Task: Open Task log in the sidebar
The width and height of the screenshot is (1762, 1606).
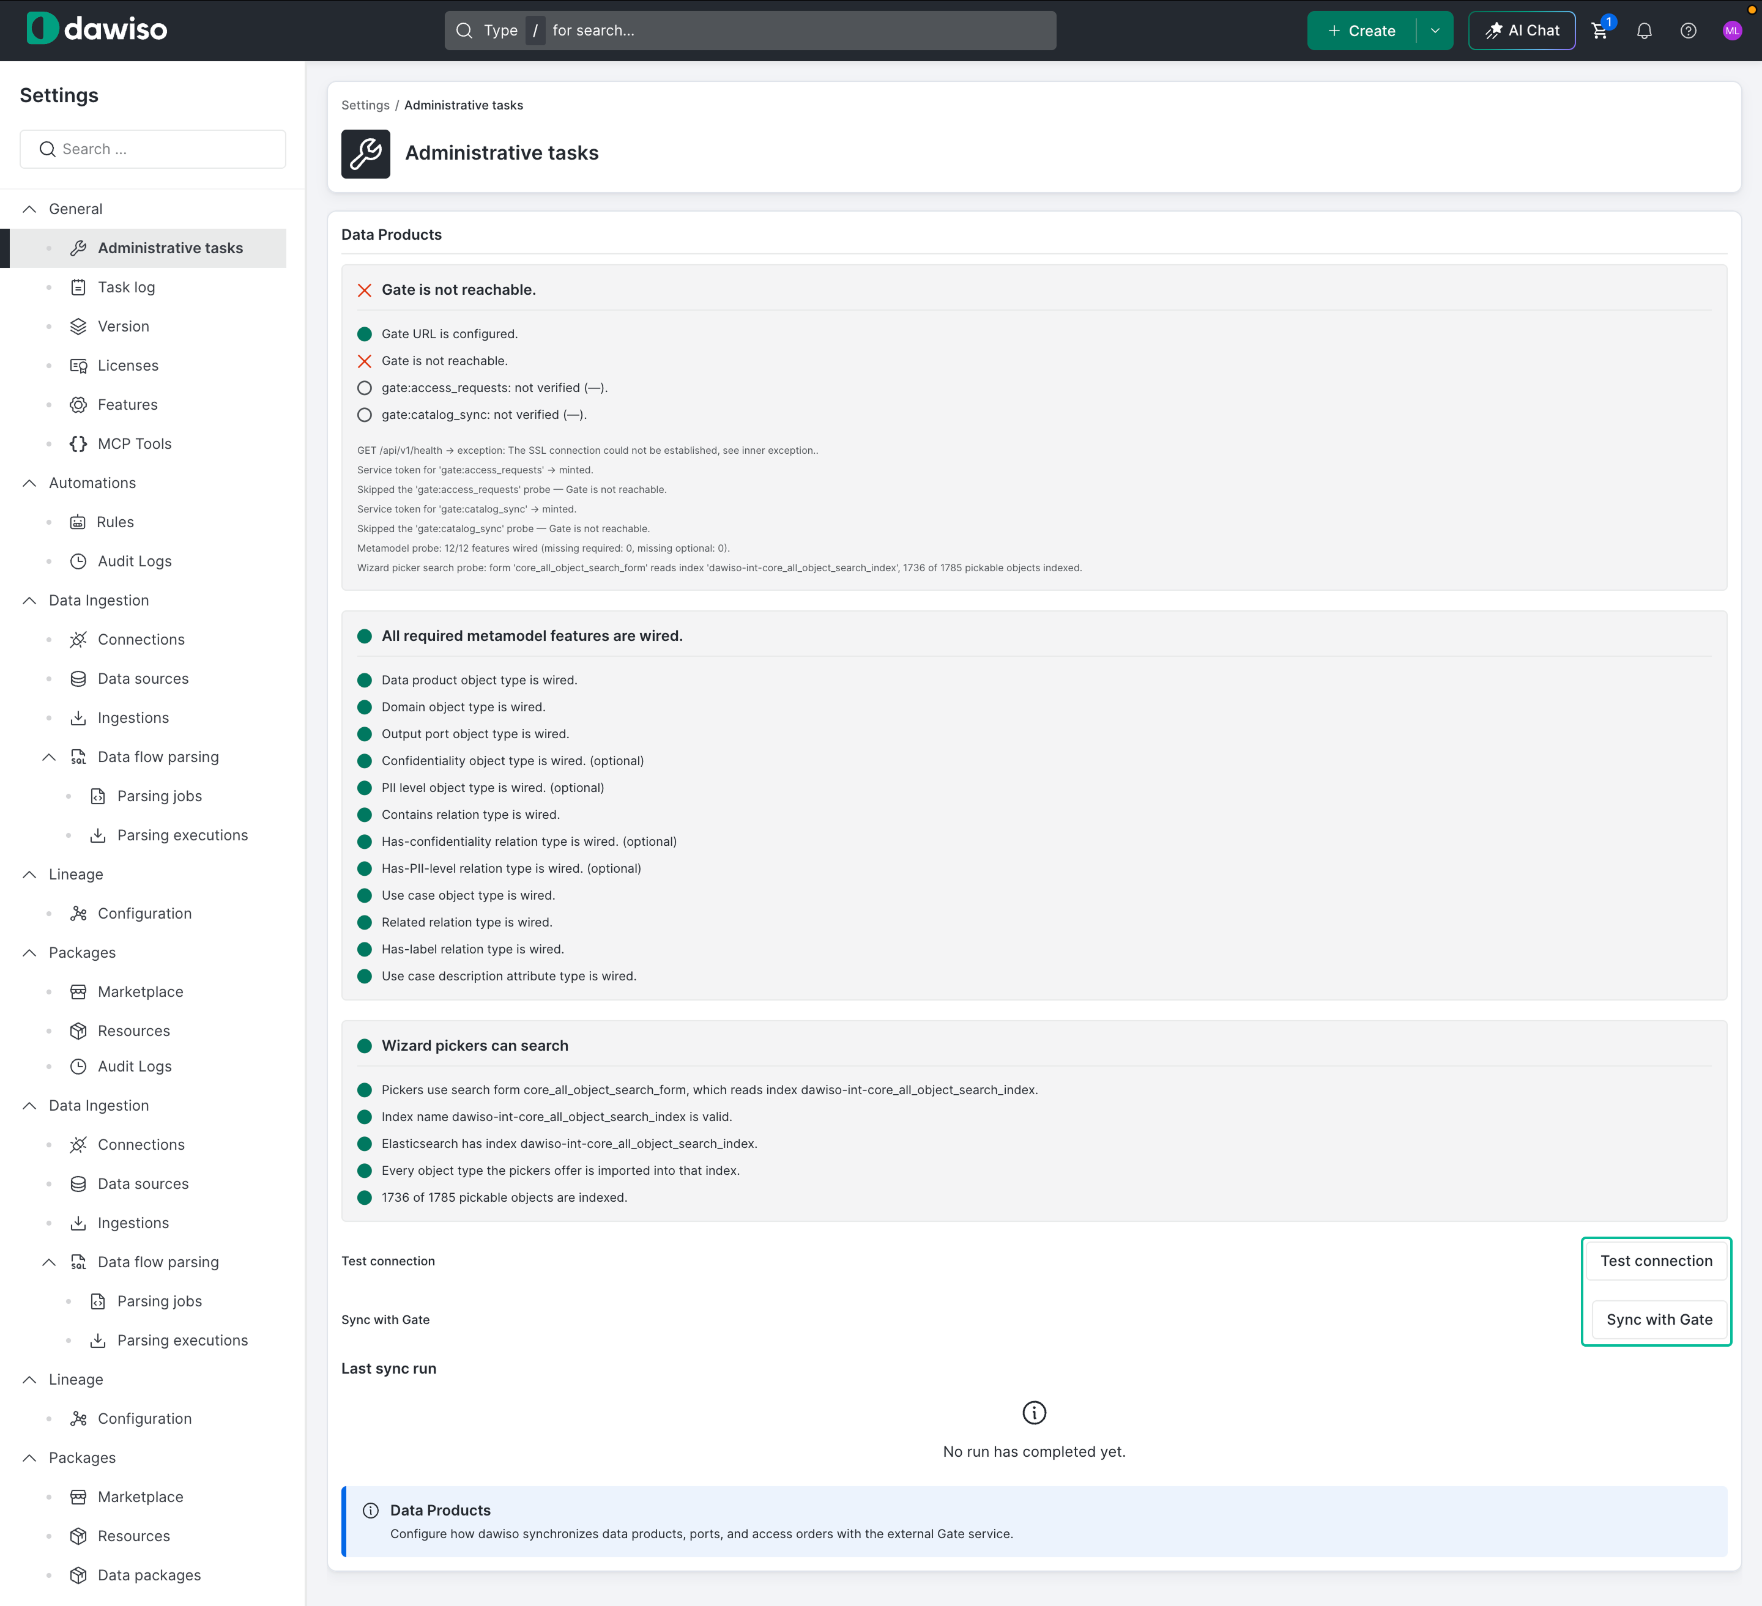Action: point(126,287)
